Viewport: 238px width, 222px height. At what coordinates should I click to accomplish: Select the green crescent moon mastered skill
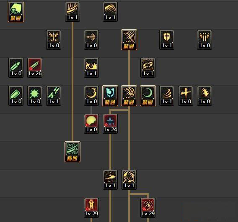[x=148, y=96]
